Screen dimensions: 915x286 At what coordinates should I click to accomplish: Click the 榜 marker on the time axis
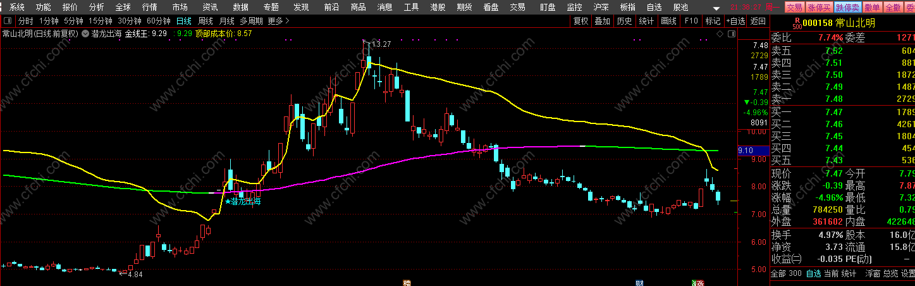(407, 282)
